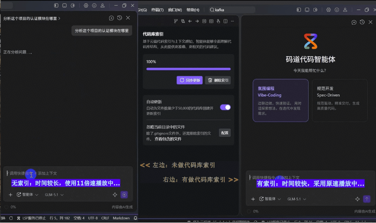
Task: Open git branch icon in editor toolbar
Action: point(176,21)
